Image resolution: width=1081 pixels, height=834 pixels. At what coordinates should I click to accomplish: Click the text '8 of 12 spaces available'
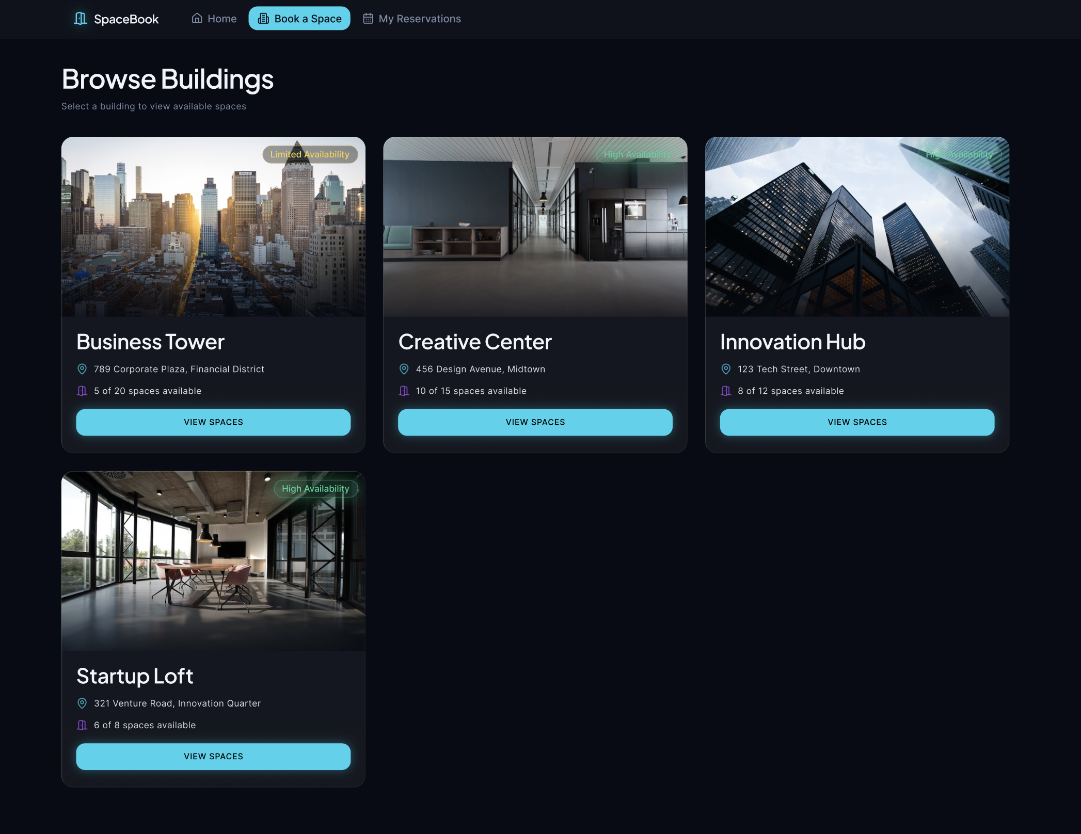pos(791,391)
